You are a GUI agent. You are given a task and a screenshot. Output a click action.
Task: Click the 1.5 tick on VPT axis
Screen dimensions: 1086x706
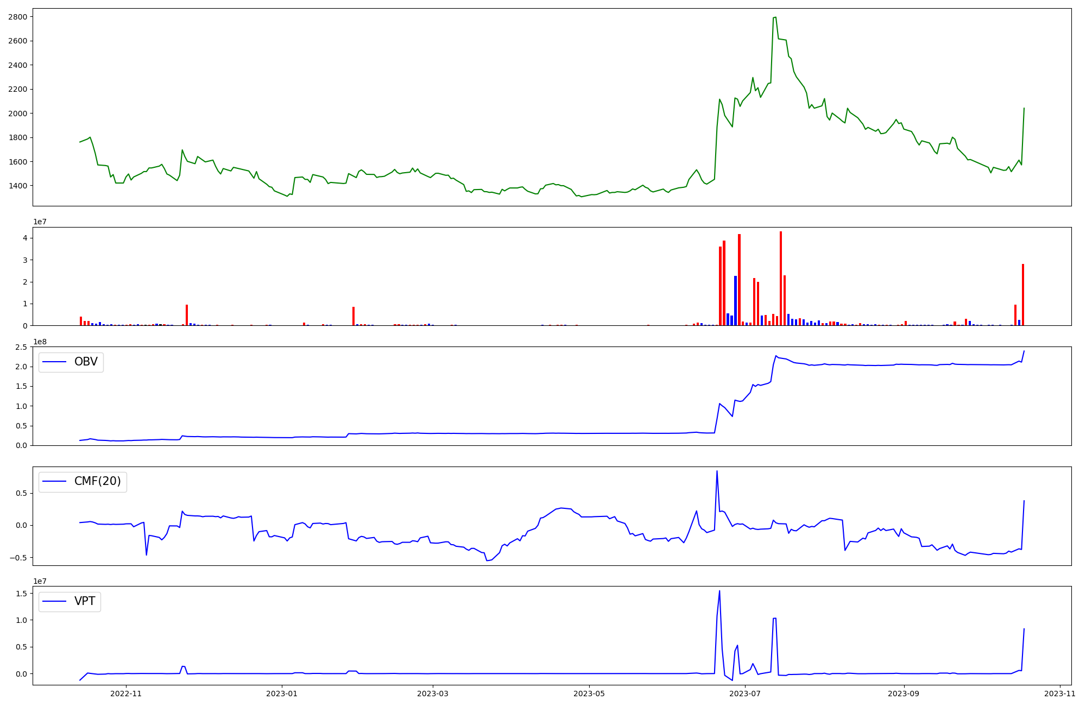22,594
